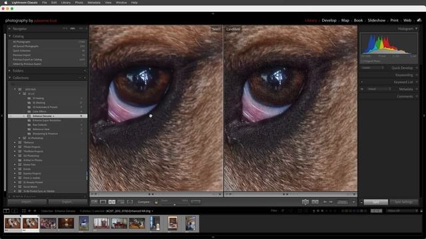Expand the Quick Develop panel
426x239 pixels.
[x=417, y=68]
